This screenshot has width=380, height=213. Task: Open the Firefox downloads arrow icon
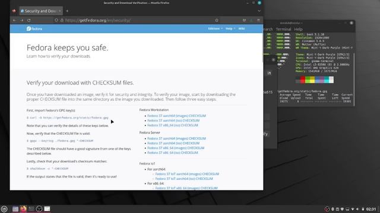pyautogui.click(x=251, y=20)
